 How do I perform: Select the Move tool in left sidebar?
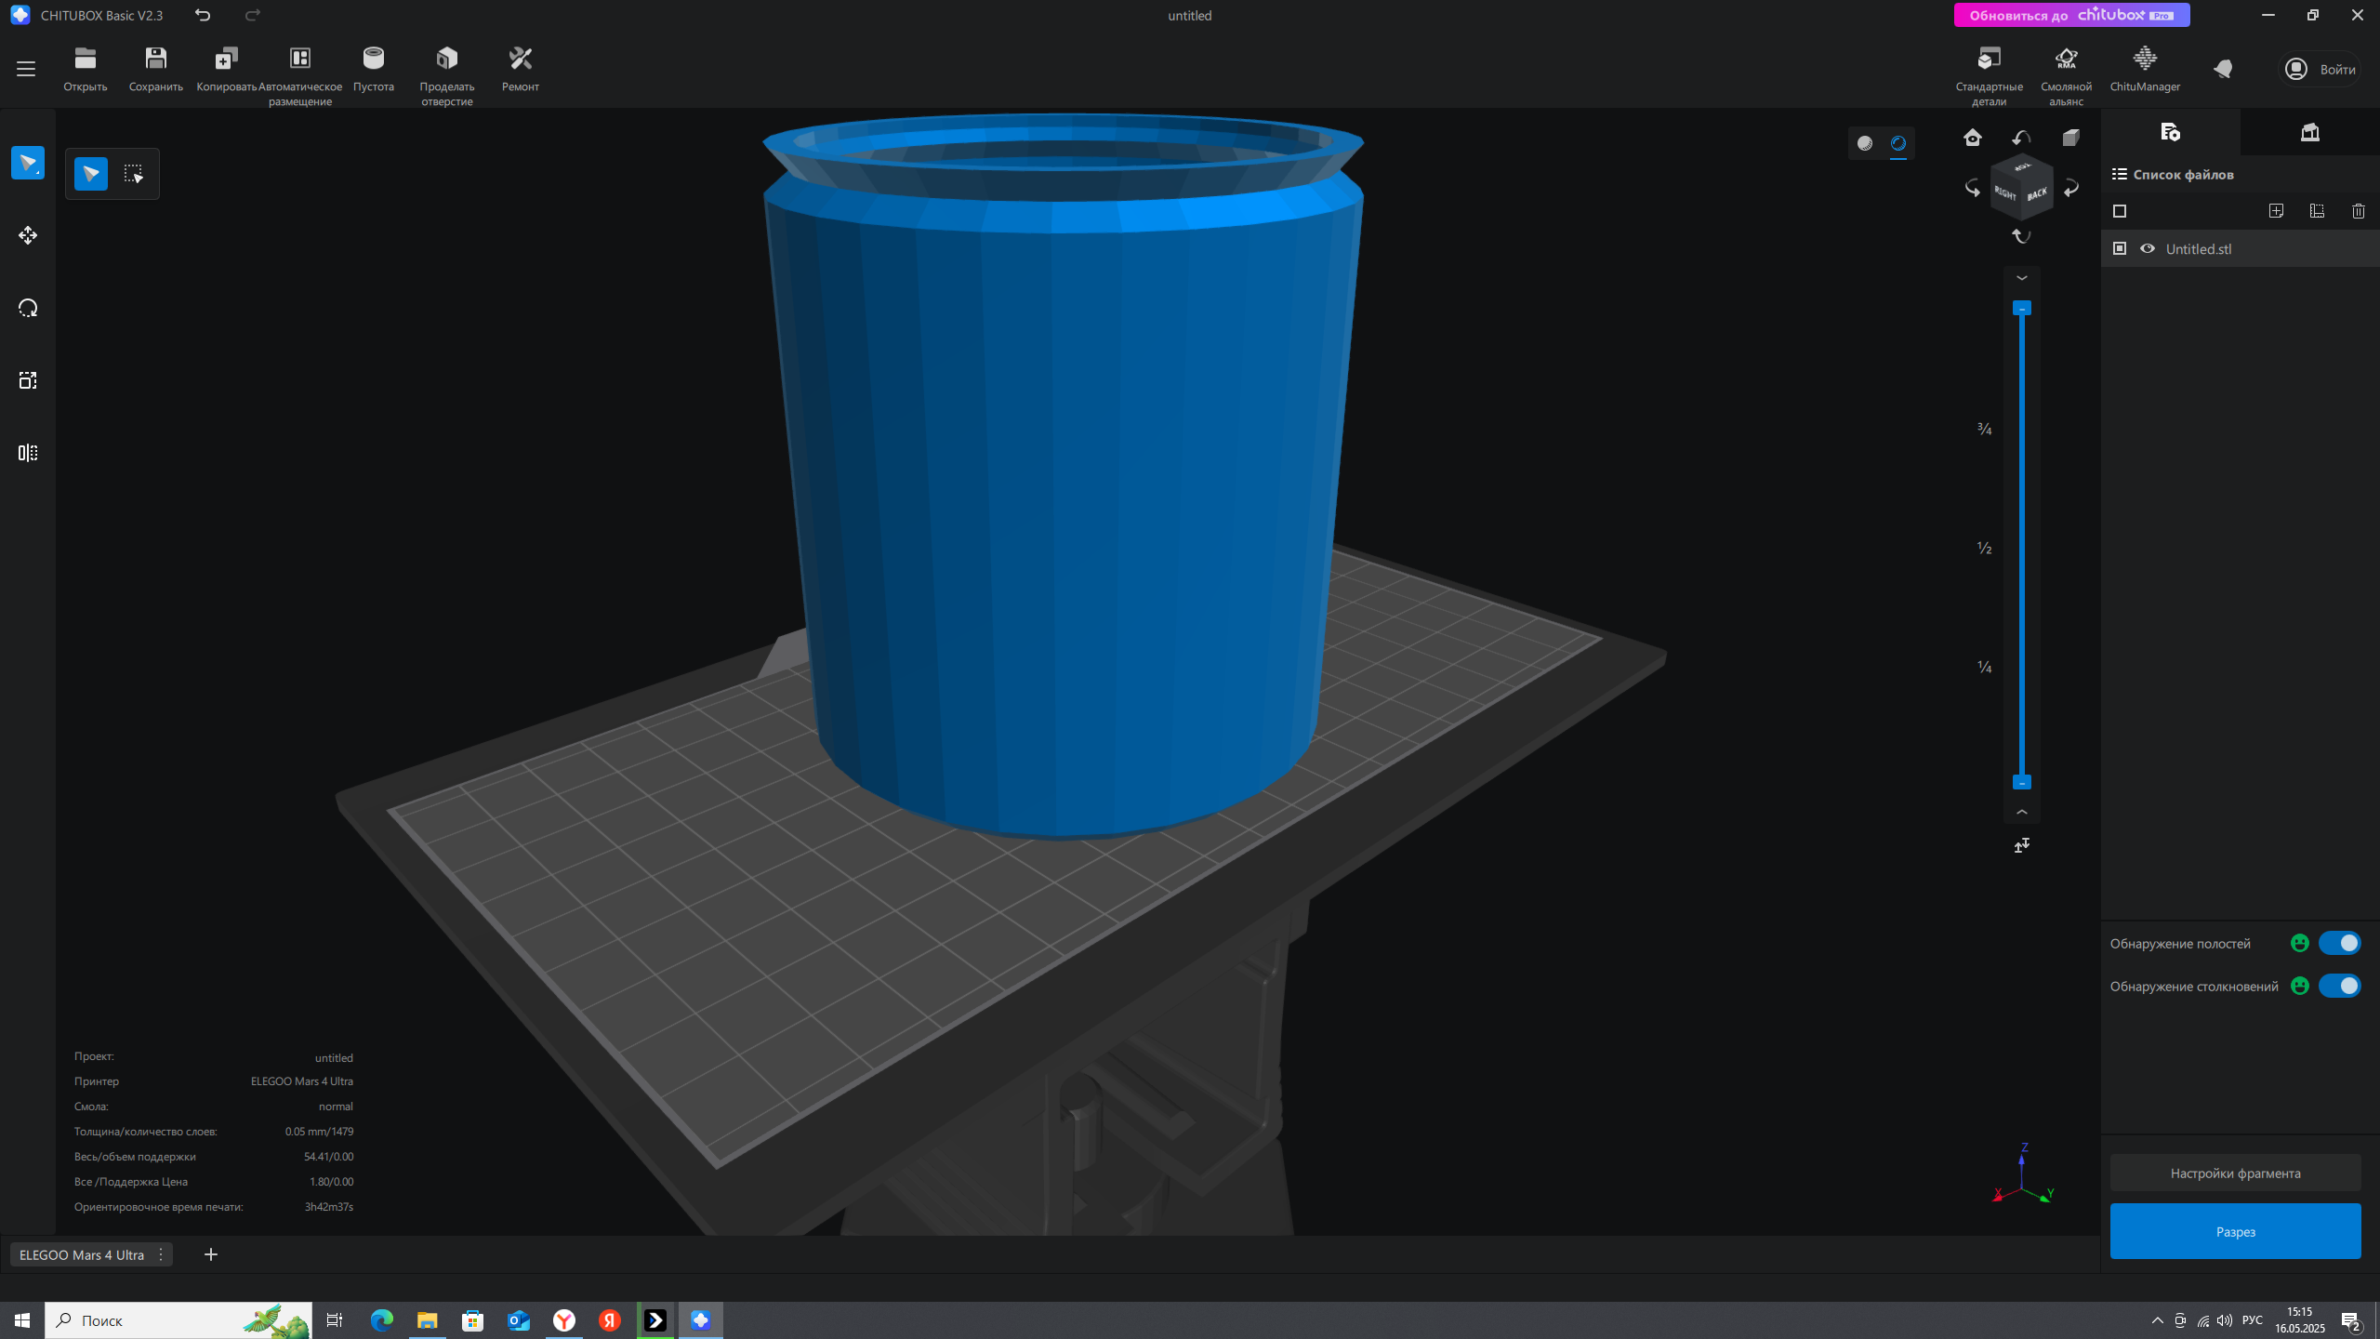click(28, 235)
